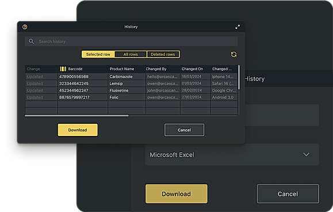Sort by the Changed On column header

click(192, 69)
